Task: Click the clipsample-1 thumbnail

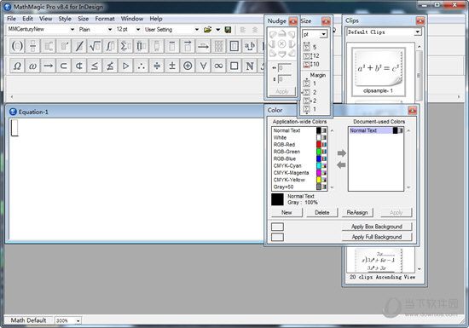Action: pyautogui.click(x=379, y=72)
